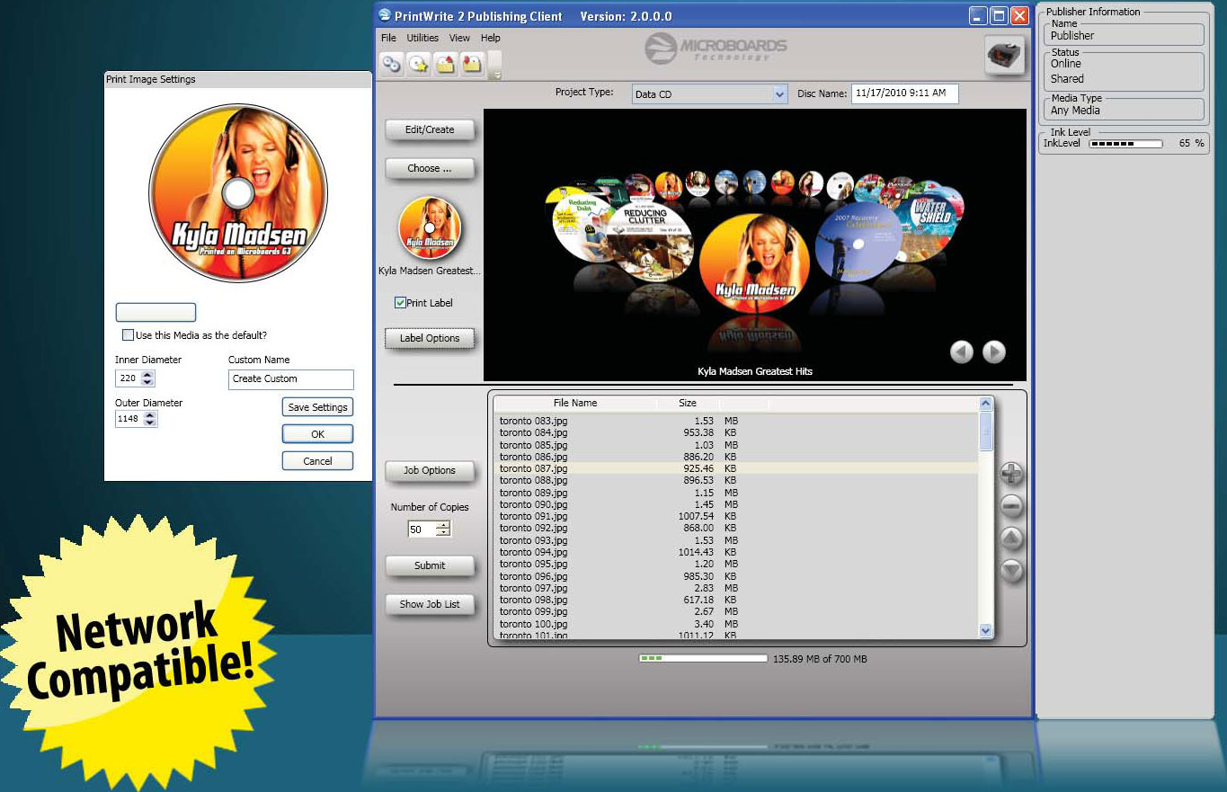1227x792 pixels.
Task: Click the file list scroll down arrow
Action: 985,630
